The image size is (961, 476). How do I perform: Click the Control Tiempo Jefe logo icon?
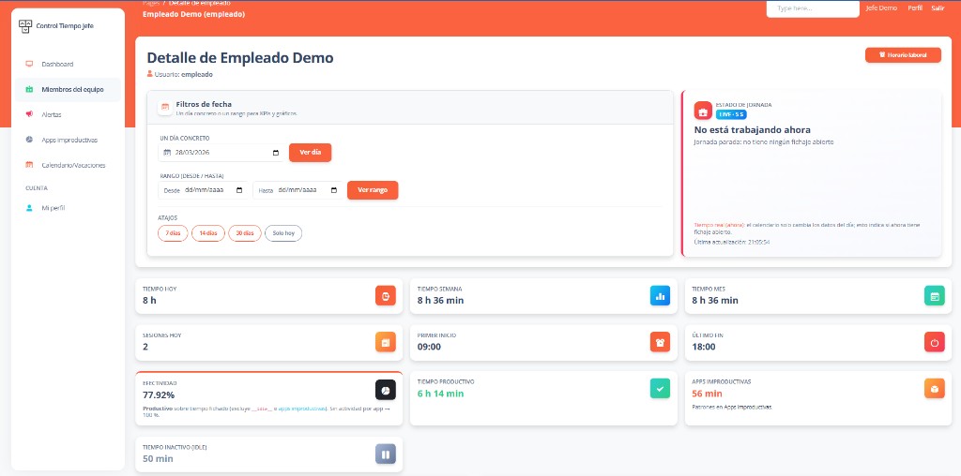click(24, 25)
